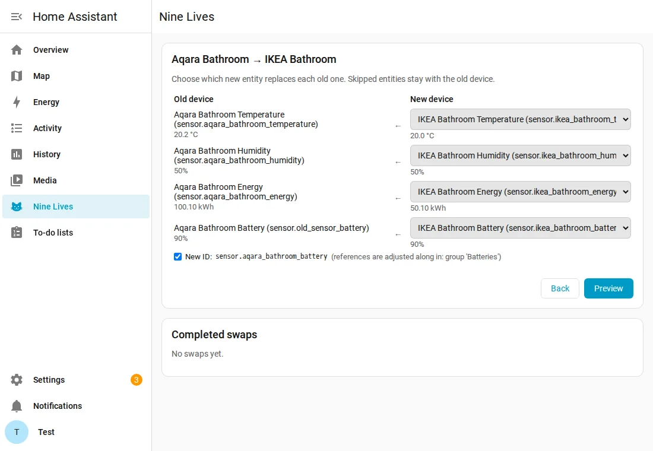Click the Energy lightning bolt icon
Viewport: 653px width, 451px height.
click(x=16, y=102)
